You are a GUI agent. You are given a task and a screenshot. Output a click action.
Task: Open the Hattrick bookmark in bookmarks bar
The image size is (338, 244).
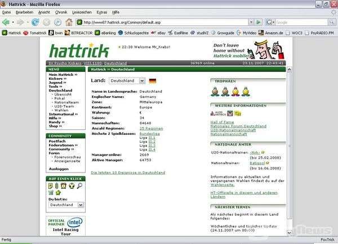(x=12, y=33)
